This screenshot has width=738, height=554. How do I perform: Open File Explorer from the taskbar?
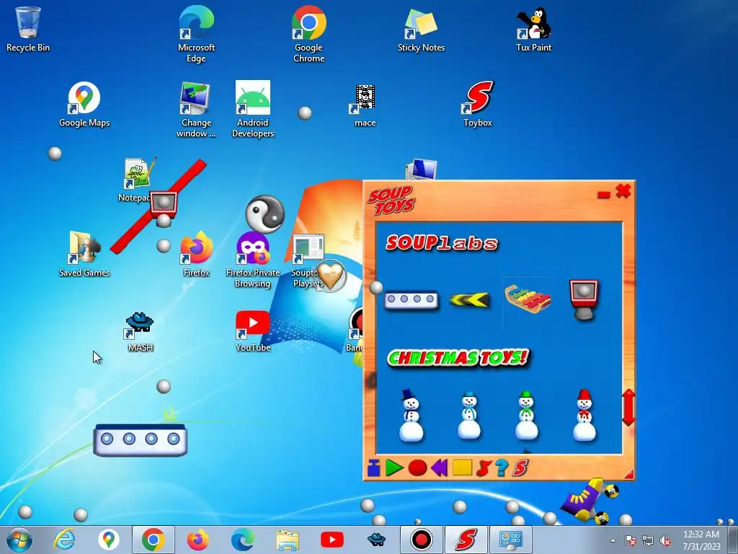pos(287,540)
